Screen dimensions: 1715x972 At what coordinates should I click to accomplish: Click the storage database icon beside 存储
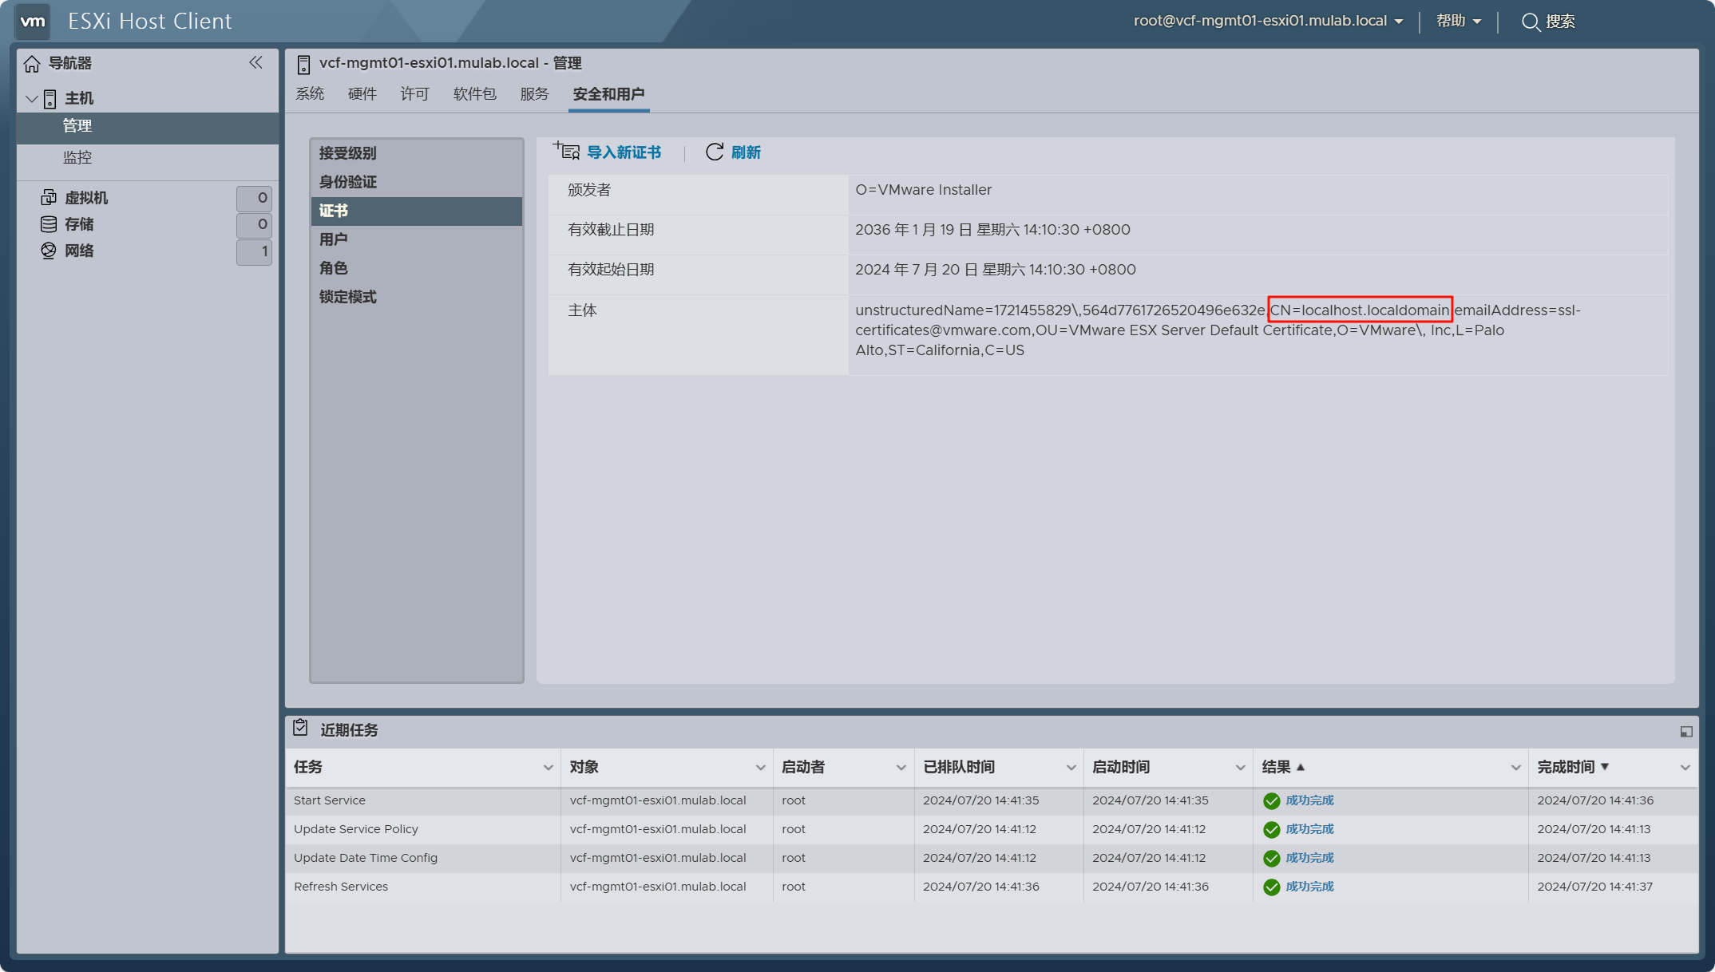pos(49,224)
